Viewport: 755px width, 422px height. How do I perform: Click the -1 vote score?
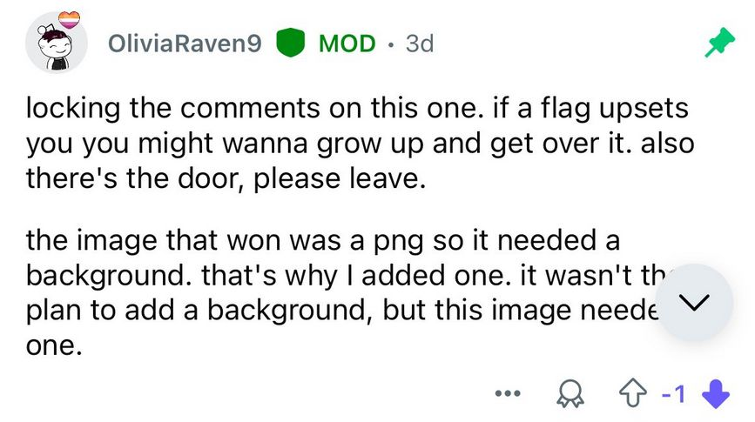click(674, 394)
